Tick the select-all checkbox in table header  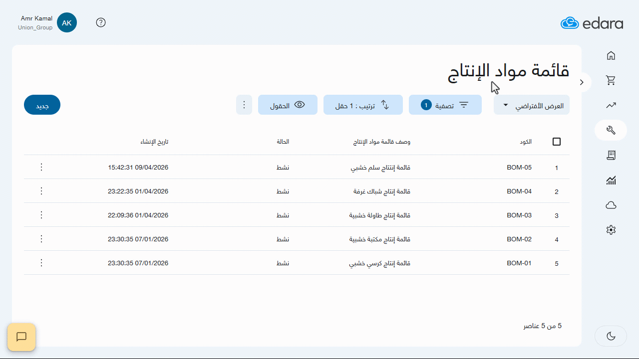[x=557, y=142]
